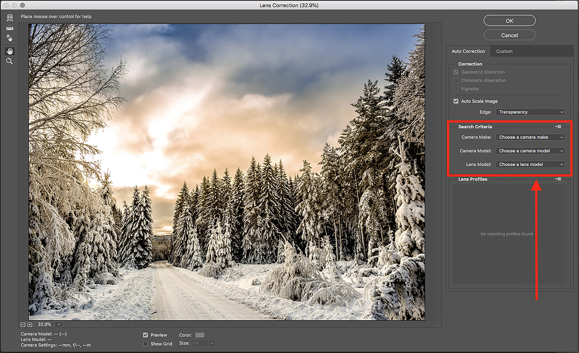Image resolution: width=579 pixels, height=353 pixels.
Task: Select the Auto Correction tab
Action: (x=468, y=51)
